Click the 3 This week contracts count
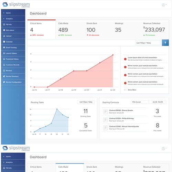 pos(157,111)
